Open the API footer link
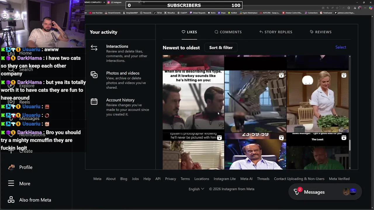The image size is (374, 210). click(158, 179)
